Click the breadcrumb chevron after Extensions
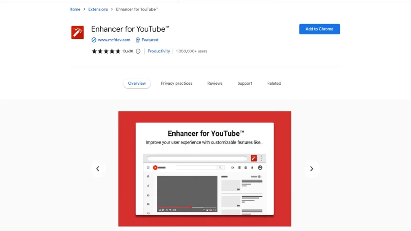Viewport: 411px width, 231px height. coord(112,10)
